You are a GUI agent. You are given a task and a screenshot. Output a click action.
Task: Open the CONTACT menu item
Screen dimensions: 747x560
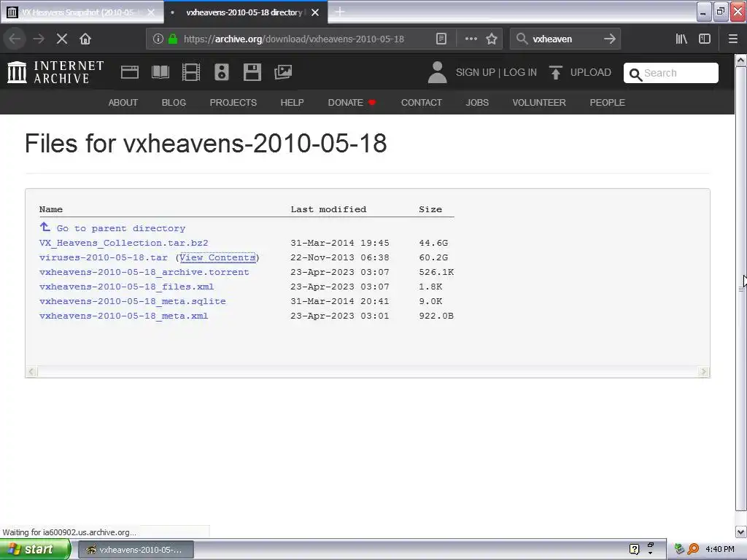pos(422,103)
